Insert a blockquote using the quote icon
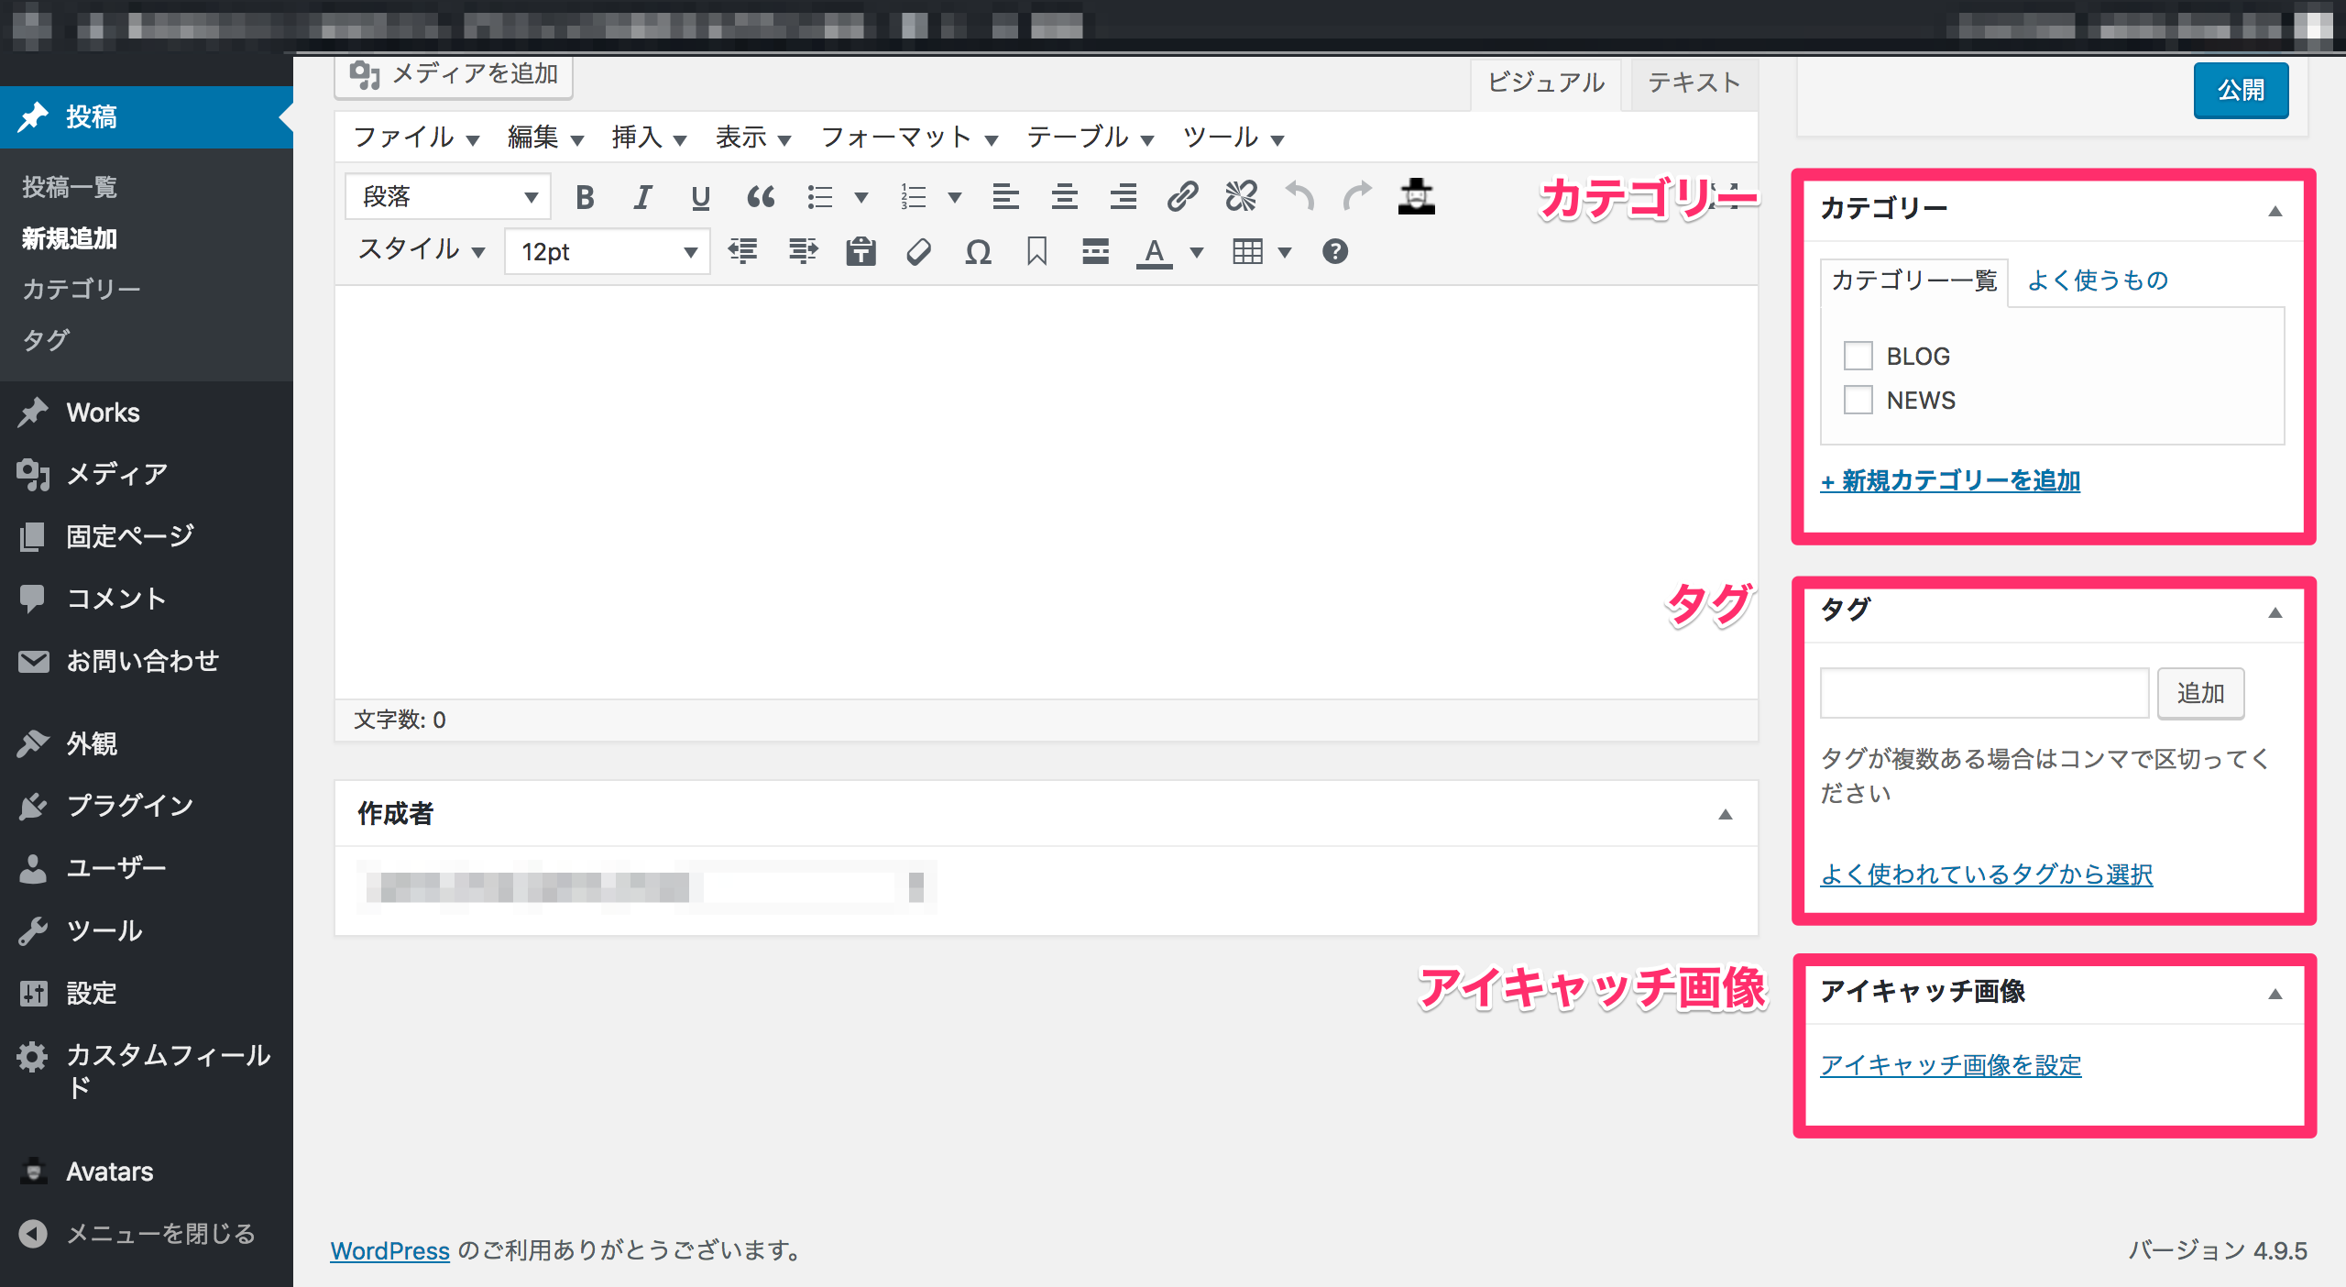 point(761,197)
